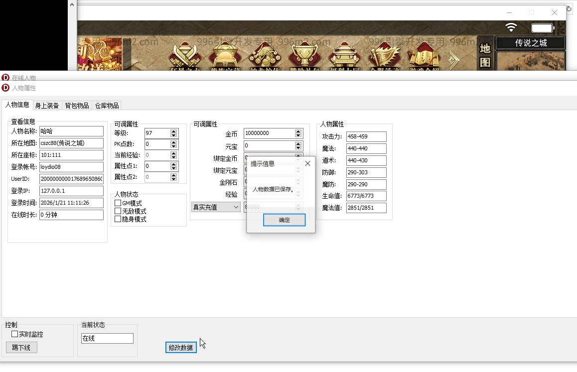
Task: Increase 等级 value with up arrow
Action: [x=173, y=131]
